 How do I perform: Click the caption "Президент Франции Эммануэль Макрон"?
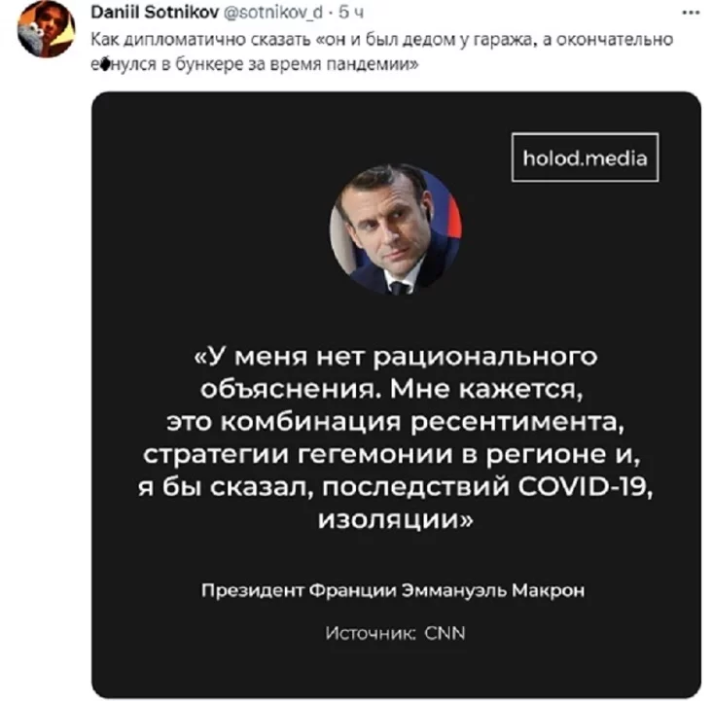[x=393, y=590]
